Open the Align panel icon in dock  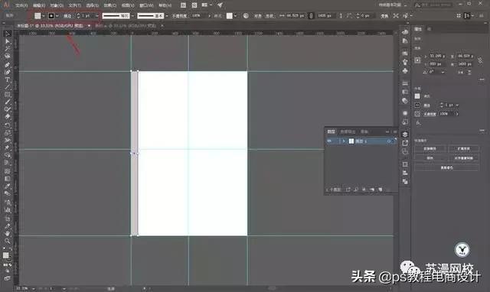[x=405, y=173]
